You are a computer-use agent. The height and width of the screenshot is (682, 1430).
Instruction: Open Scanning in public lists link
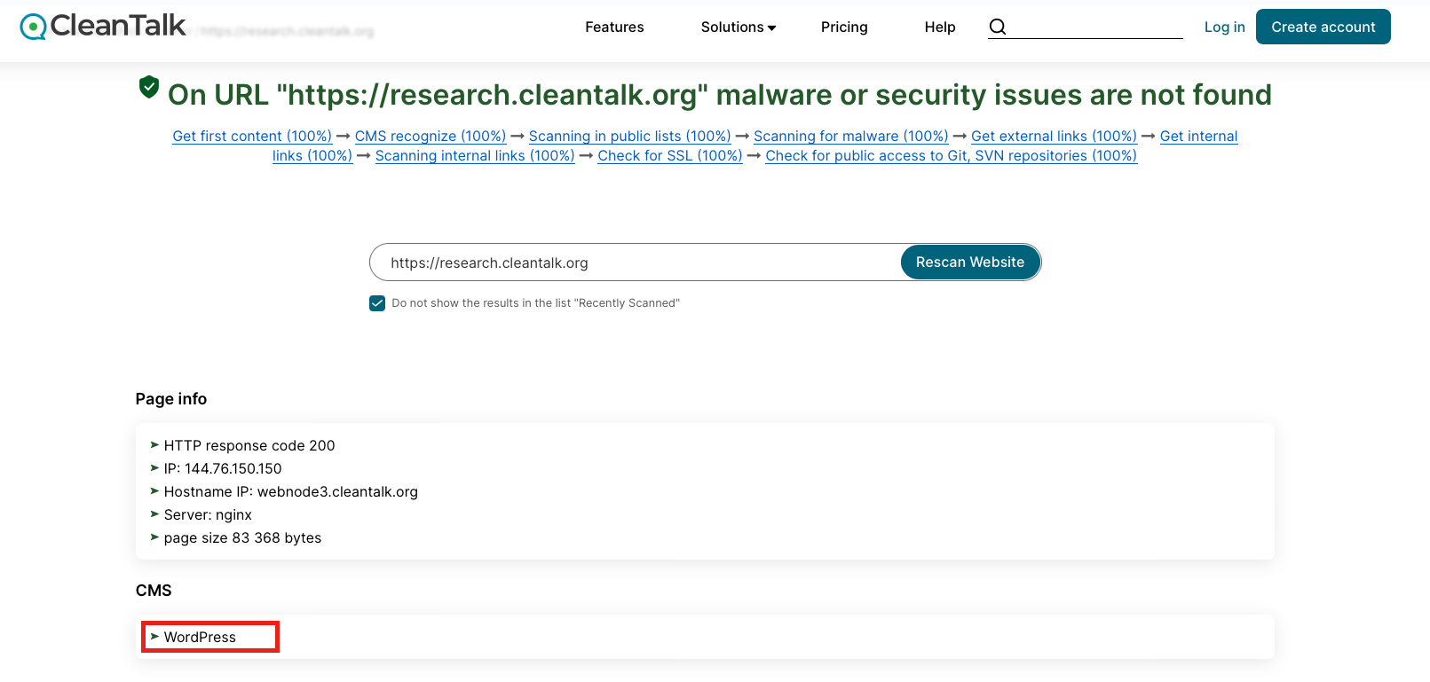[629, 136]
